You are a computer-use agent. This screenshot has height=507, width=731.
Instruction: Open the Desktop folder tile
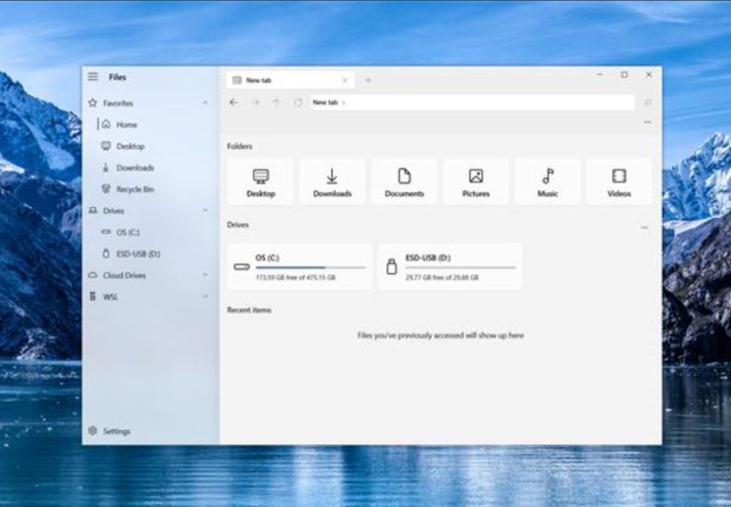tap(261, 181)
